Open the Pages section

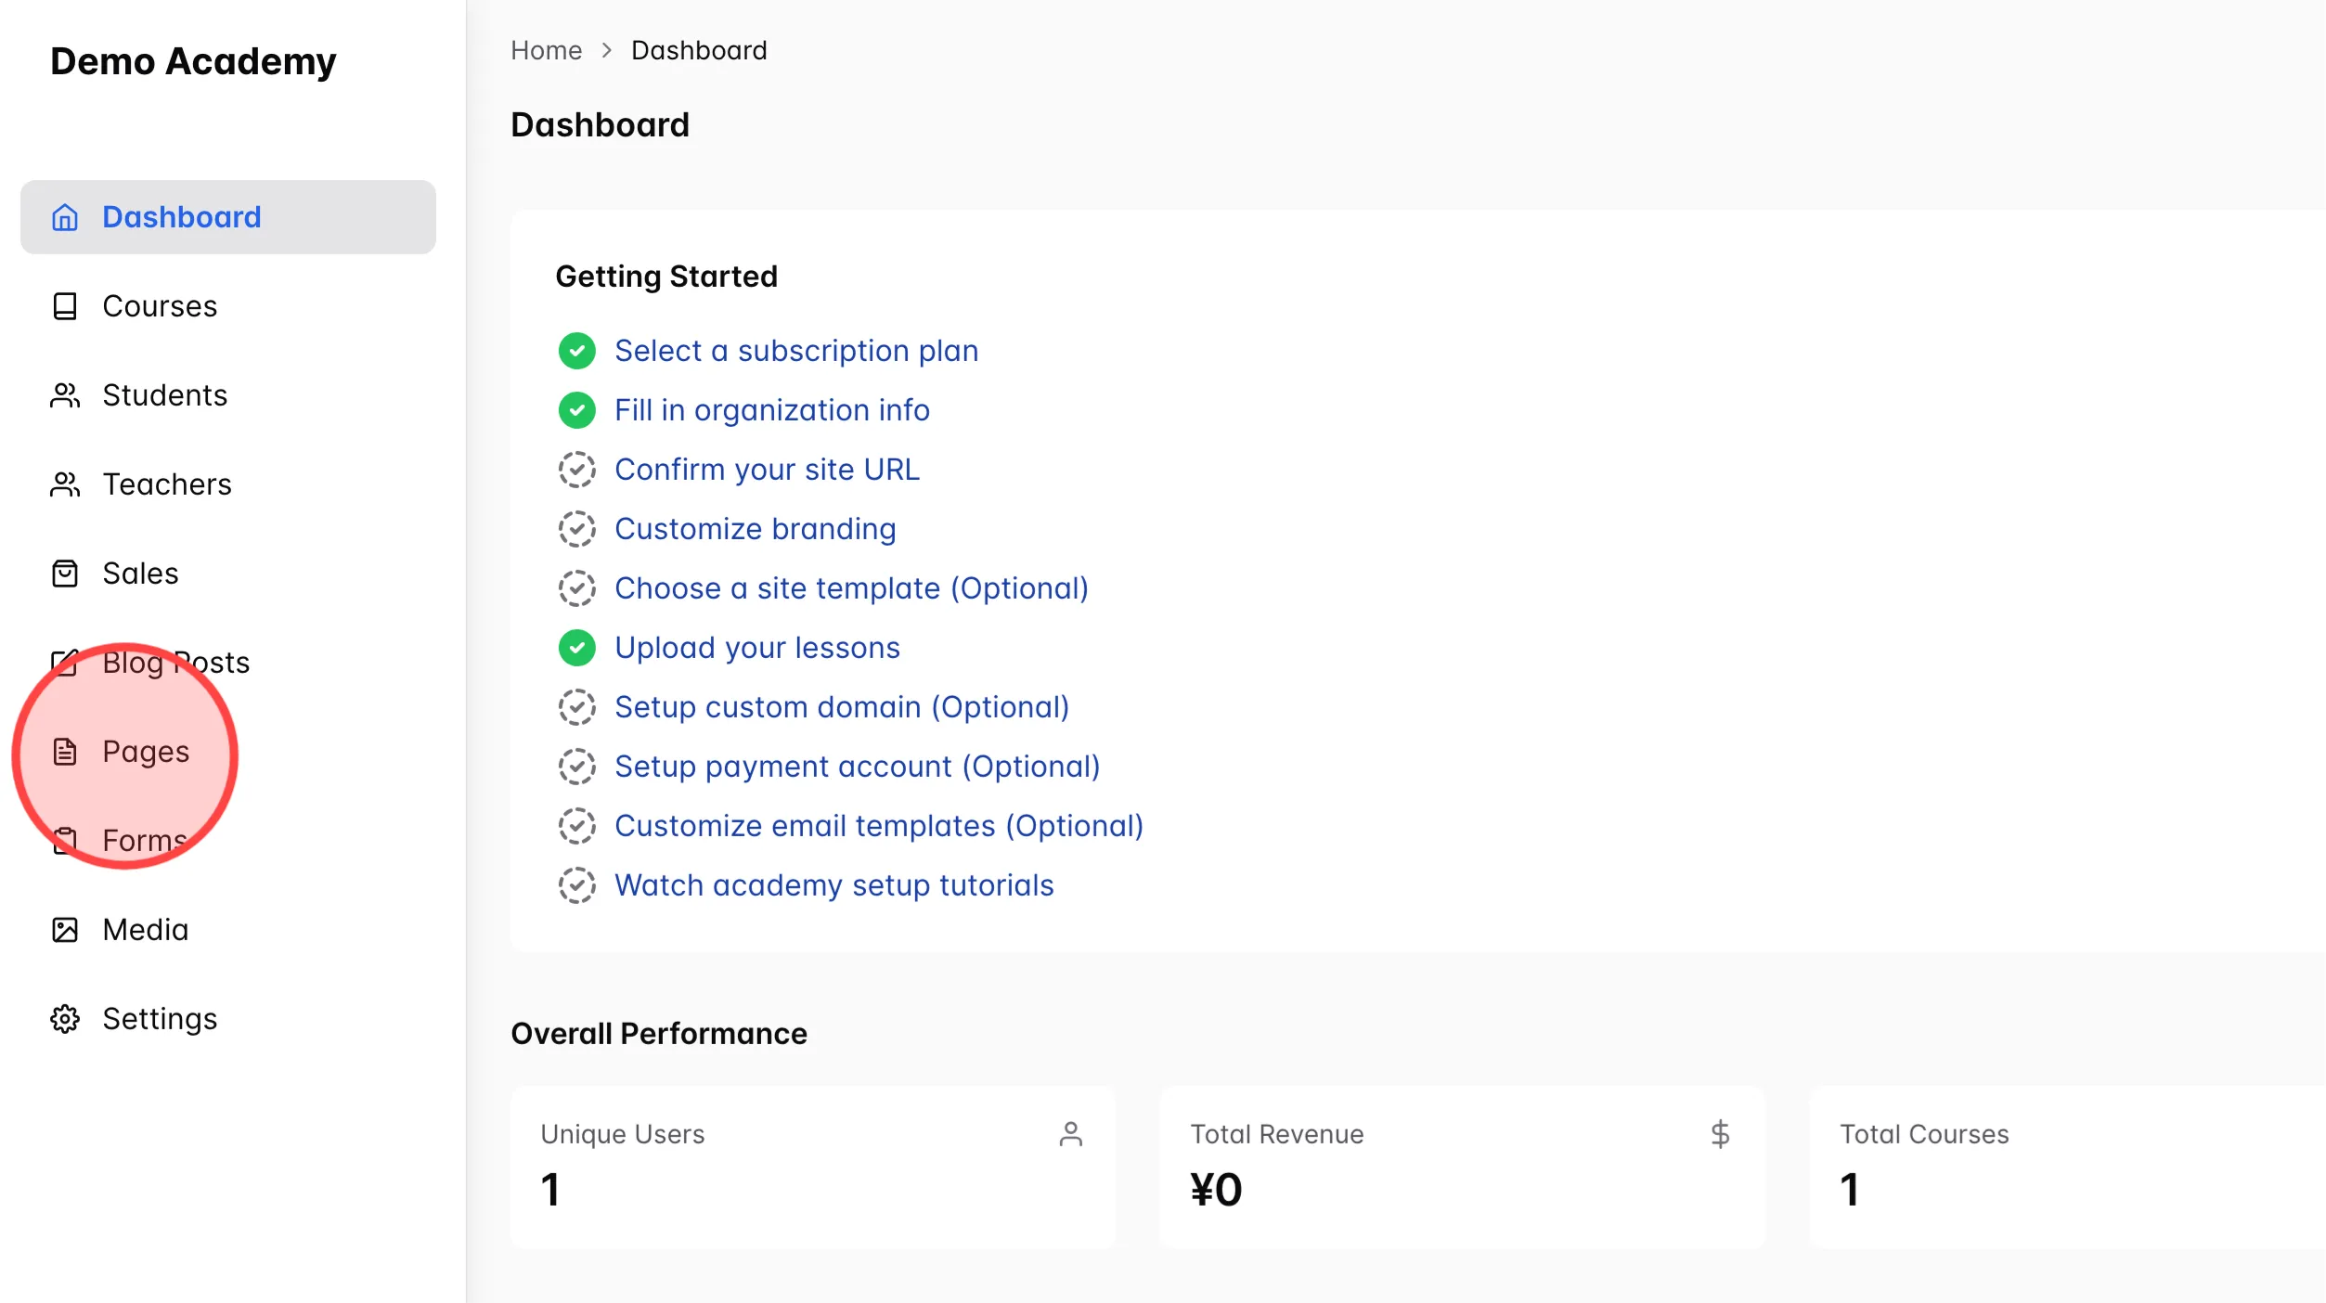click(228, 752)
